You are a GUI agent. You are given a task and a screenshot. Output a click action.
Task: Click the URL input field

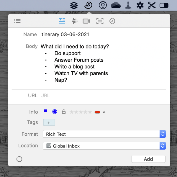[103, 96]
